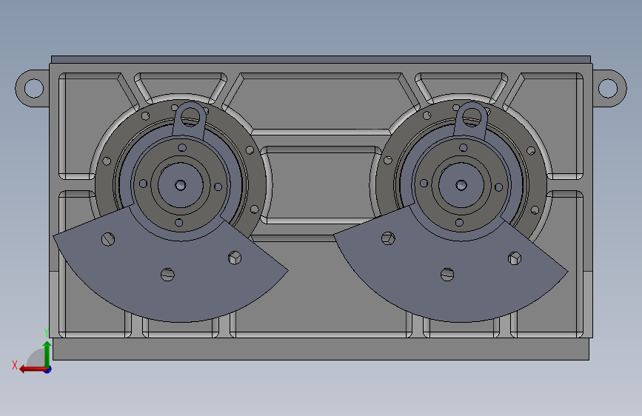Select the right lifting lug hole on housing

coord(608,88)
